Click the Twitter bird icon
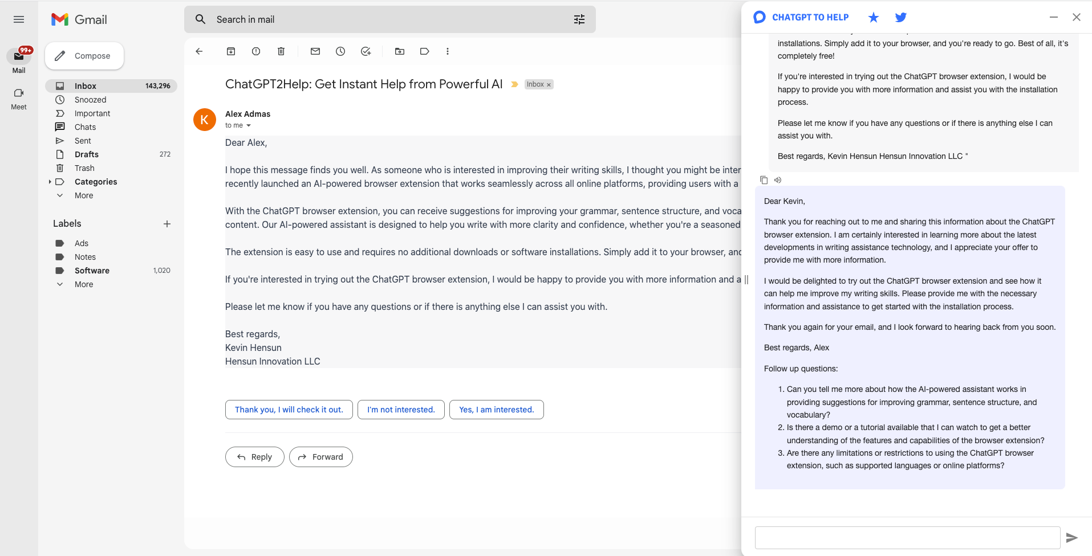1092x556 pixels. (x=901, y=17)
